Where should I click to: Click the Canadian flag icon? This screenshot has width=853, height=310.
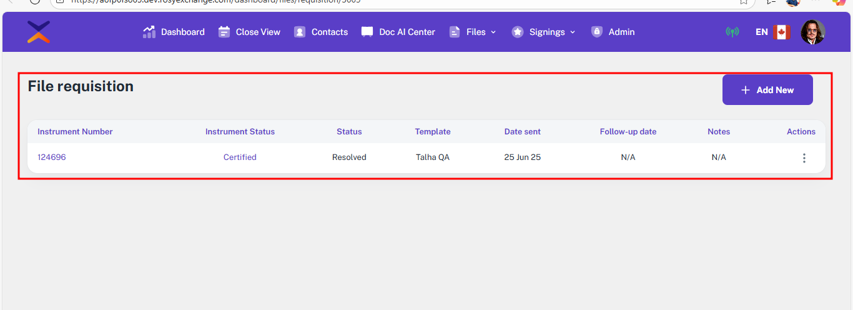click(x=781, y=32)
